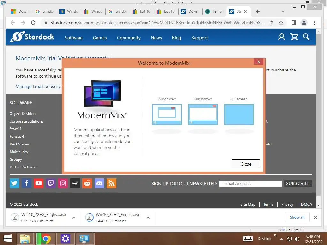Image resolution: width=327 pixels, height=245 pixels.
Task: Open the Site Map footer link
Action: tap(248, 204)
